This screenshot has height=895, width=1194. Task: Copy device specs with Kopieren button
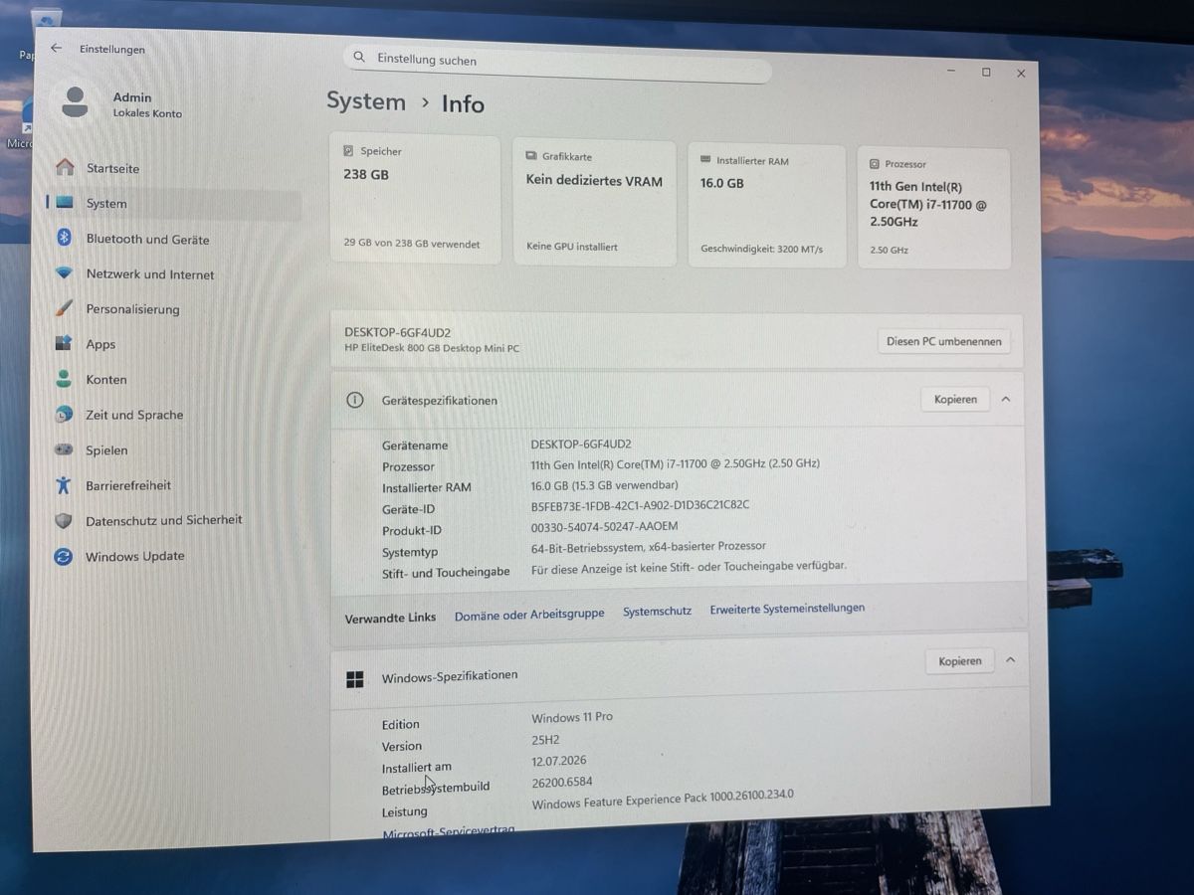pos(955,399)
